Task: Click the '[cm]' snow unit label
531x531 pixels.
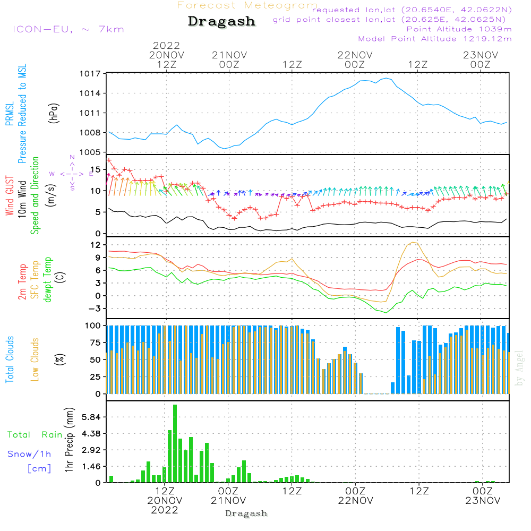Action: (39, 469)
